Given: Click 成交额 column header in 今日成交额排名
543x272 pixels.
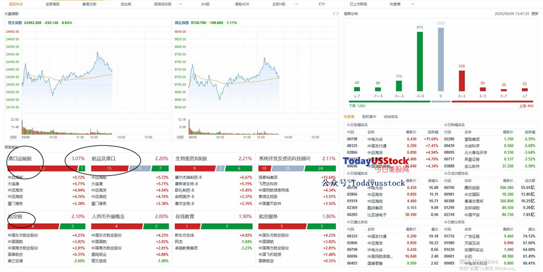Looking at the screenshot, I should coord(530,180).
